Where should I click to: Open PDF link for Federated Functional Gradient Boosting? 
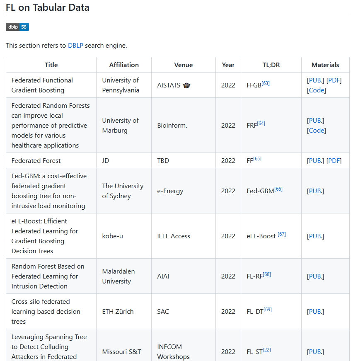[334, 80]
